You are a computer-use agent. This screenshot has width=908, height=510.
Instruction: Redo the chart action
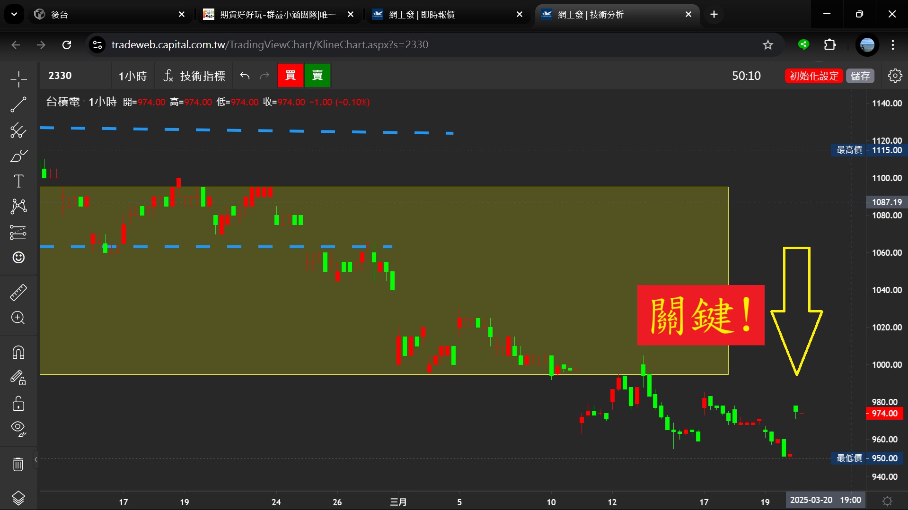[264, 76]
